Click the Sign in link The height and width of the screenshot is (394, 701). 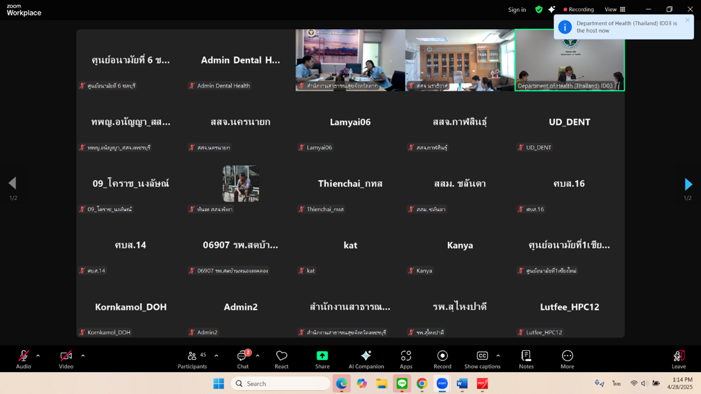tap(517, 10)
